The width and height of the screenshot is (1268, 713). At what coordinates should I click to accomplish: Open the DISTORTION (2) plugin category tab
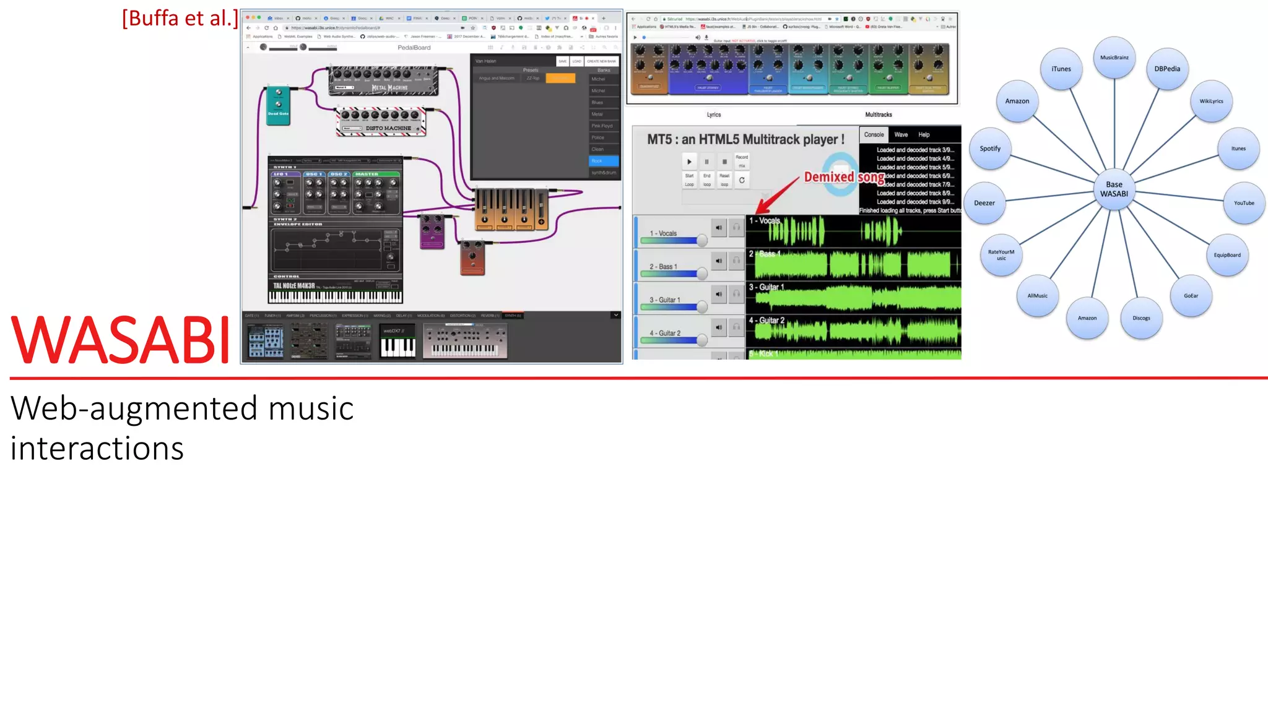click(462, 316)
